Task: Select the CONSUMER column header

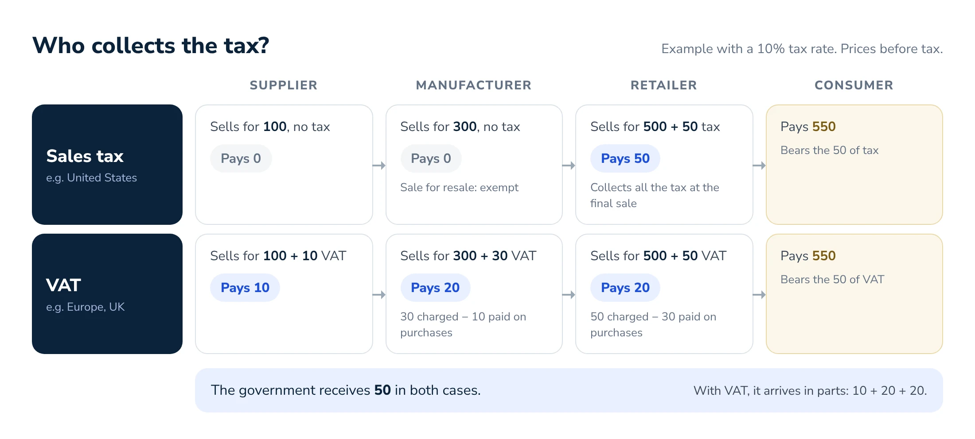Action: [x=854, y=85]
